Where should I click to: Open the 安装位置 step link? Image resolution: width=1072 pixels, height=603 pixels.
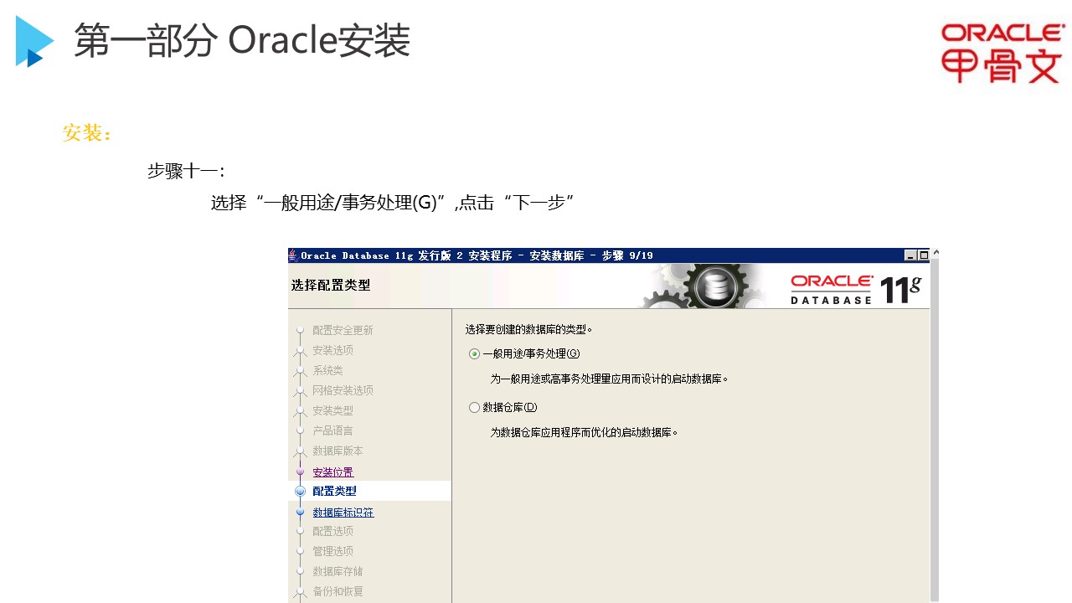[333, 472]
